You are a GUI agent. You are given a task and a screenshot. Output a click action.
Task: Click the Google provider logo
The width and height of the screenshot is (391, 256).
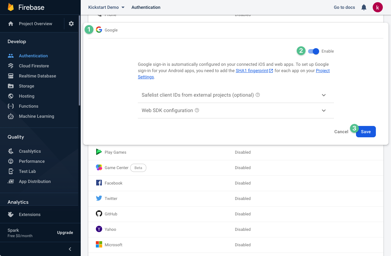99,30
